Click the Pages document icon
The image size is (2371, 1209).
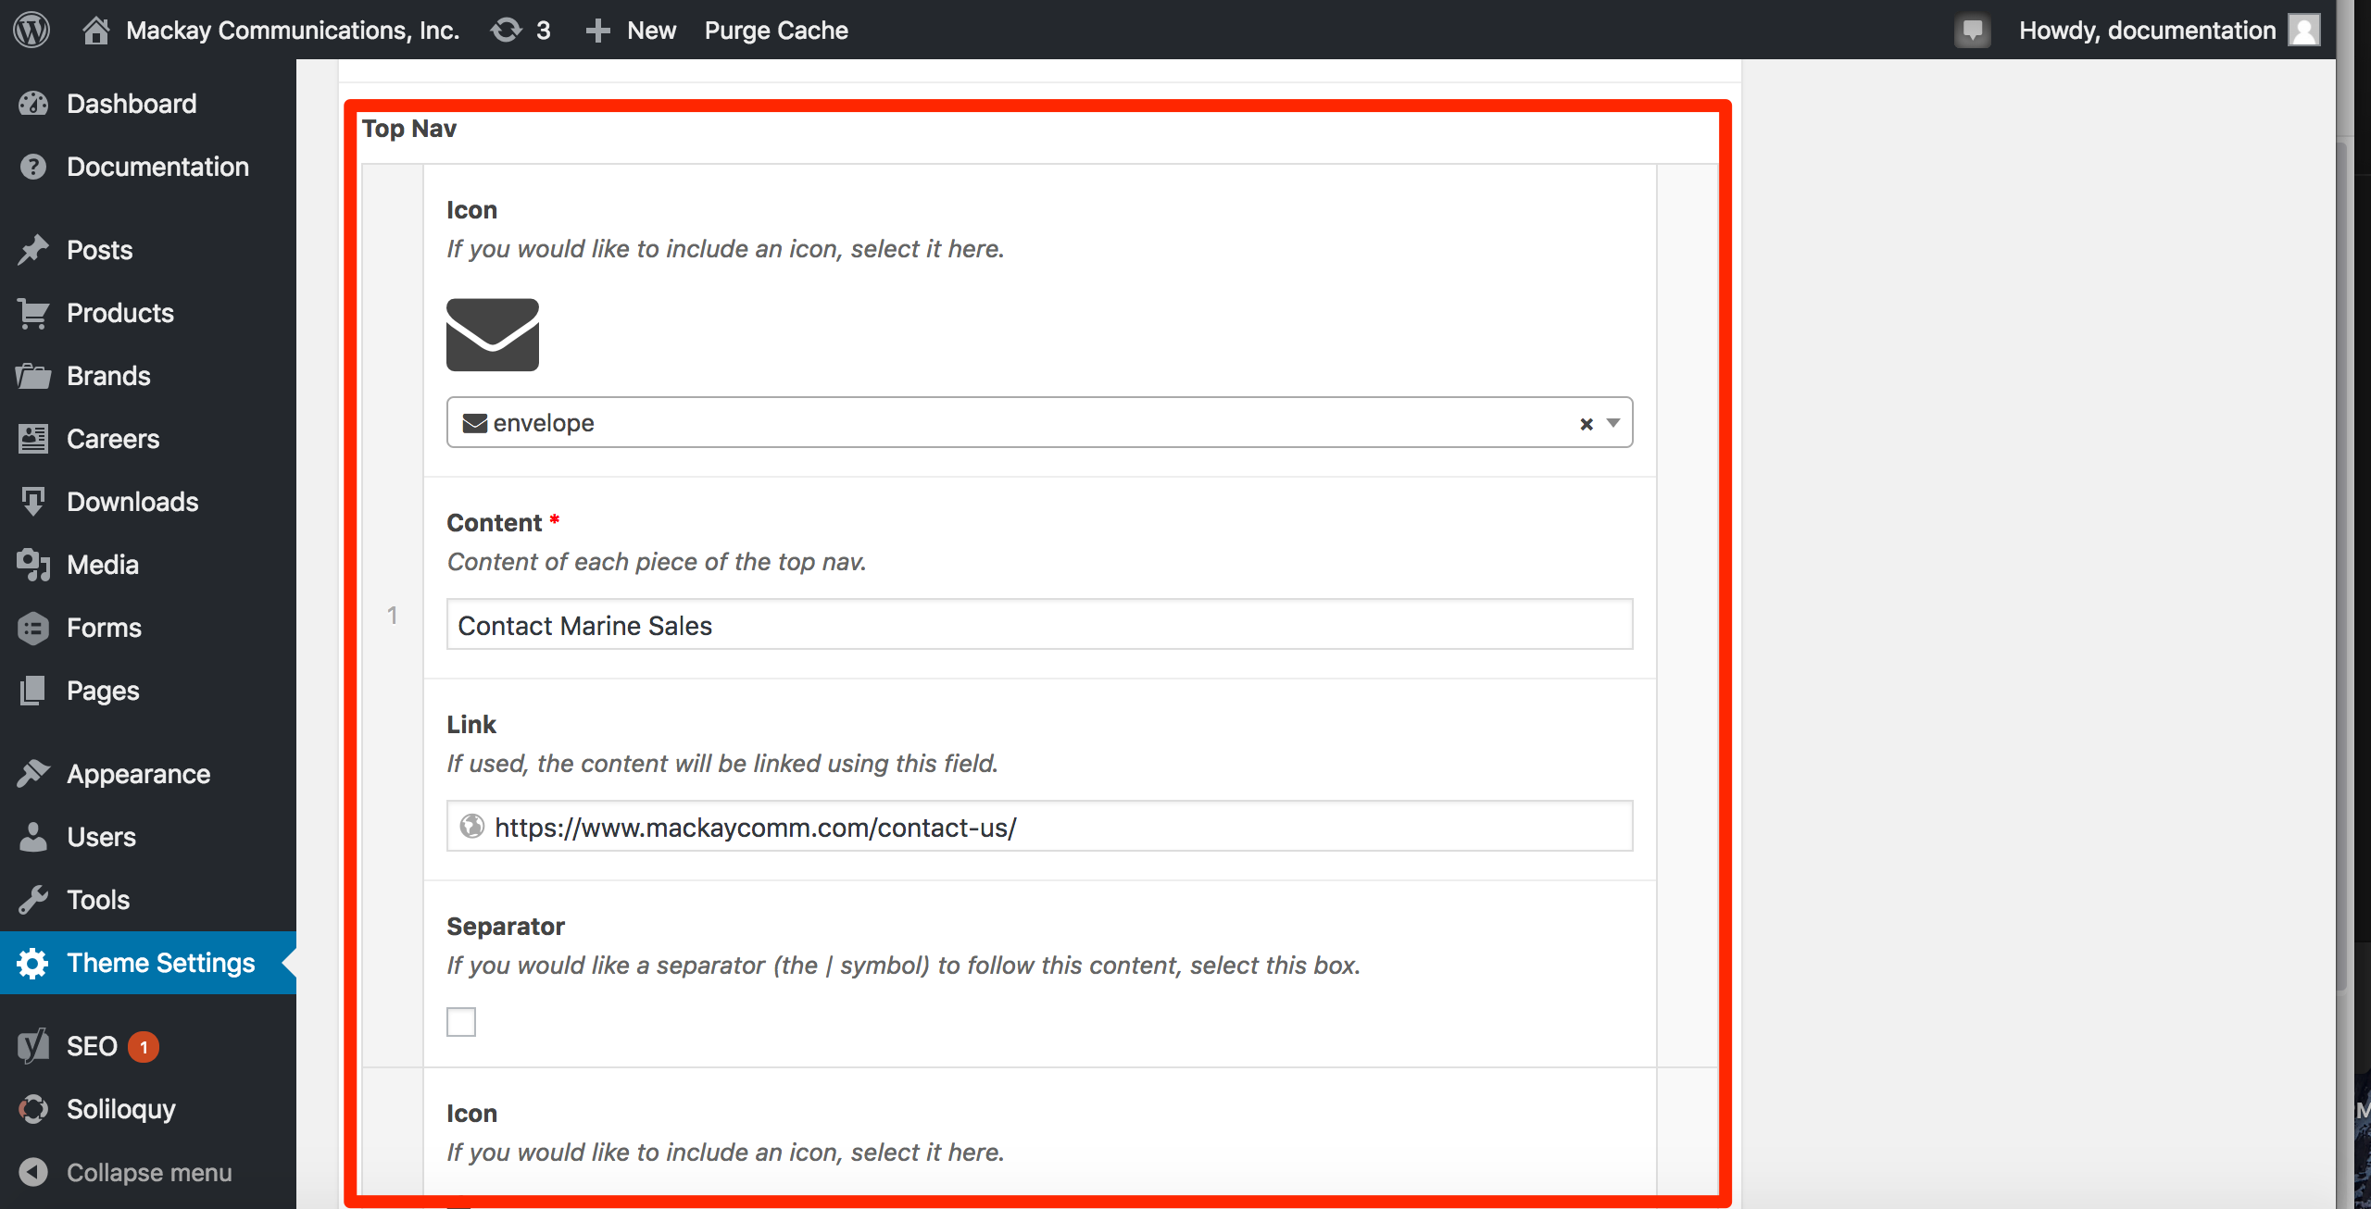pyautogui.click(x=33, y=691)
